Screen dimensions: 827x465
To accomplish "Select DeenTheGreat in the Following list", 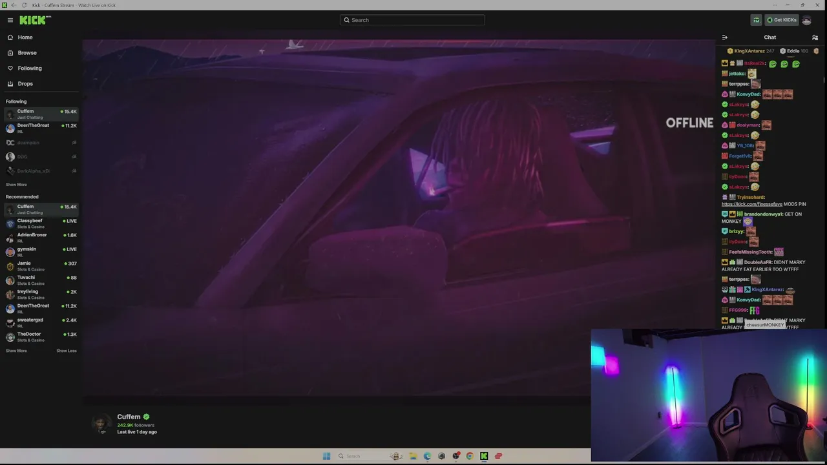I will click(x=41, y=129).
